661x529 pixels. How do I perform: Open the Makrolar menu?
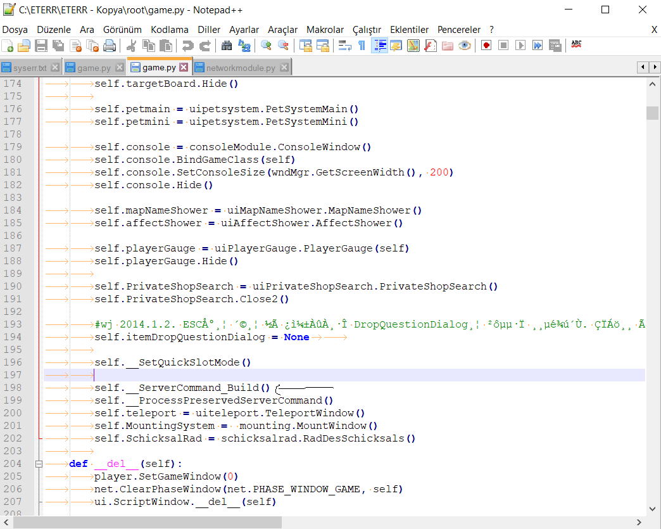(325, 30)
